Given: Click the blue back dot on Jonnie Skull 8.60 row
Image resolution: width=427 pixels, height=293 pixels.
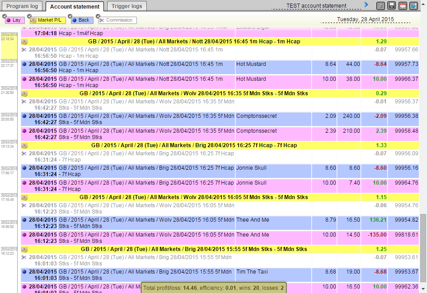Looking at the screenshot, I should click(24, 168).
